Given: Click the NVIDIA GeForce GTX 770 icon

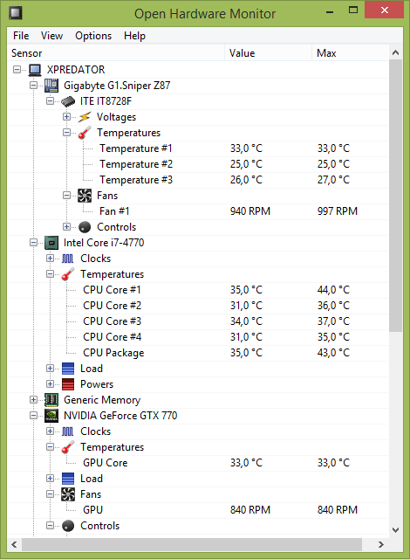Looking at the screenshot, I should point(51,416).
